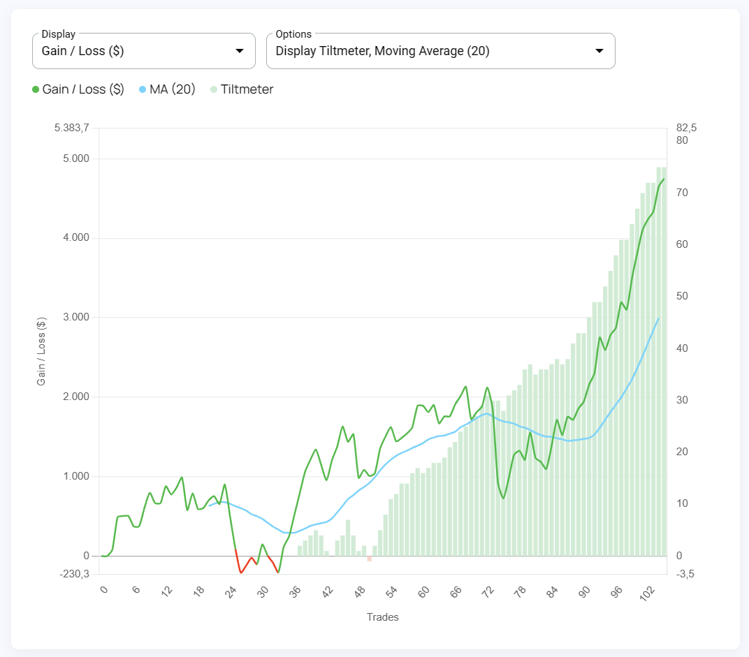Click the Options dropdown chevron arrow
Image resolution: width=749 pixels, height=657 pixels.
[x=599, y=50]
